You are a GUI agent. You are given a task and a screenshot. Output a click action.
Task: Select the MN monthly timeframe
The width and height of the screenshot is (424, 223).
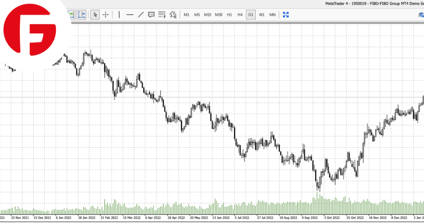(272, 15)
